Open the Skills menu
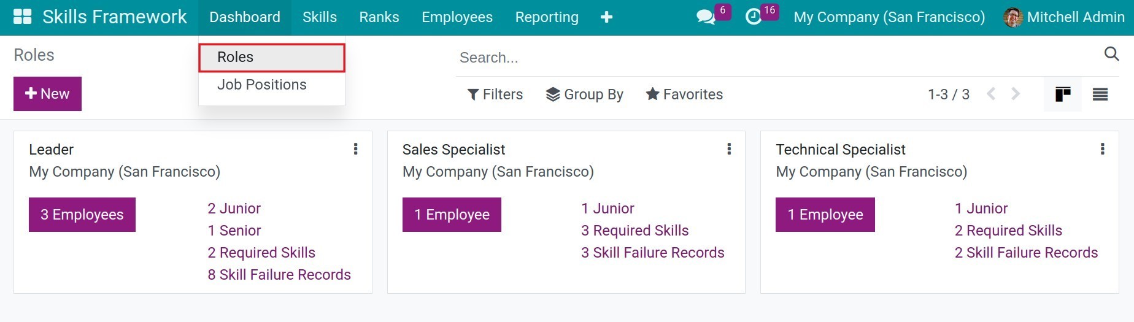 coord(320,17)
